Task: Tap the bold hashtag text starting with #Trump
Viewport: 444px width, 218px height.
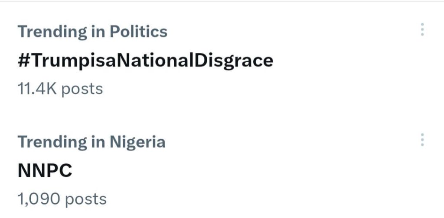Action: coord(145,60)
